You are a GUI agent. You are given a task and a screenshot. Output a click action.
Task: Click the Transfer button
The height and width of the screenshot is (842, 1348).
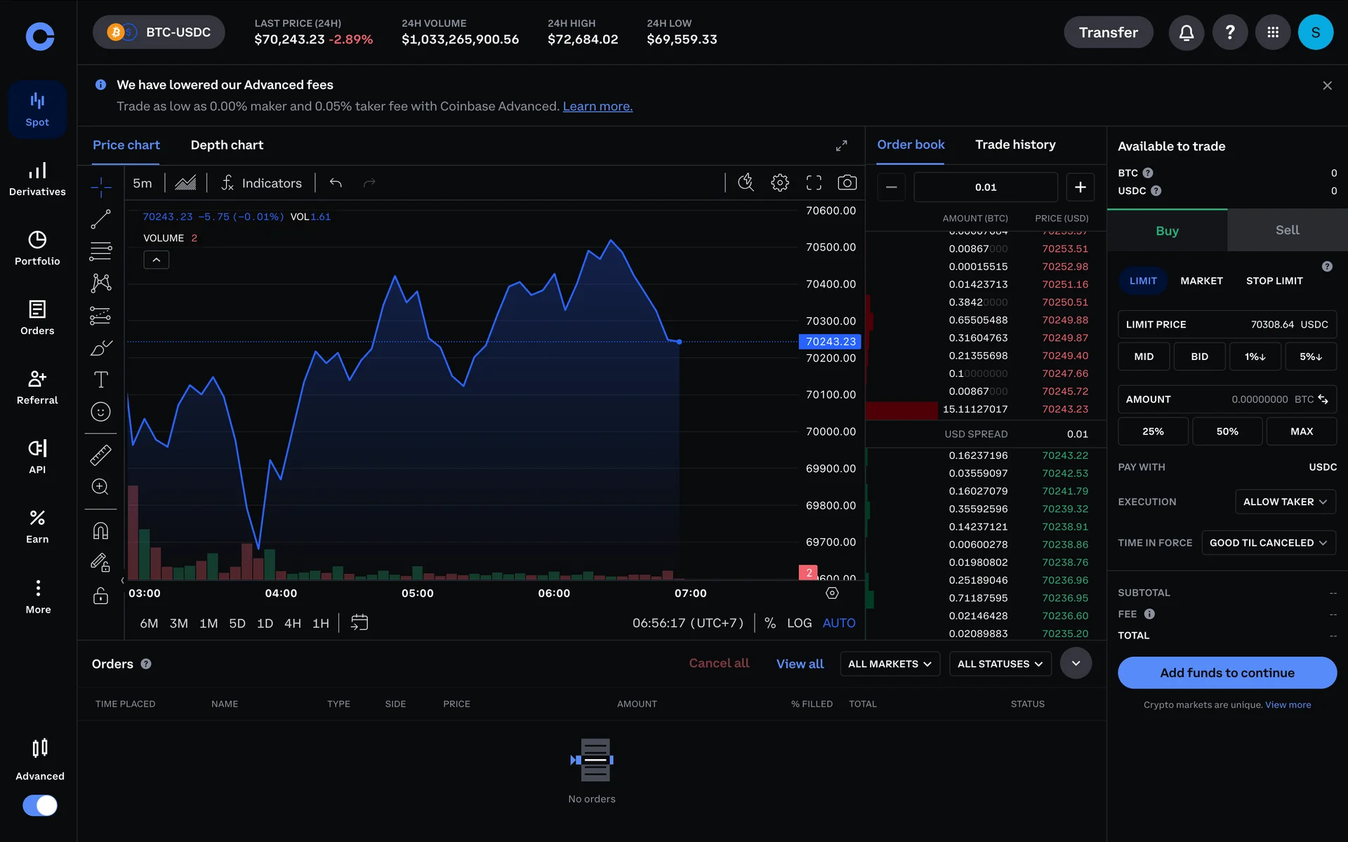click(1108, 32)
